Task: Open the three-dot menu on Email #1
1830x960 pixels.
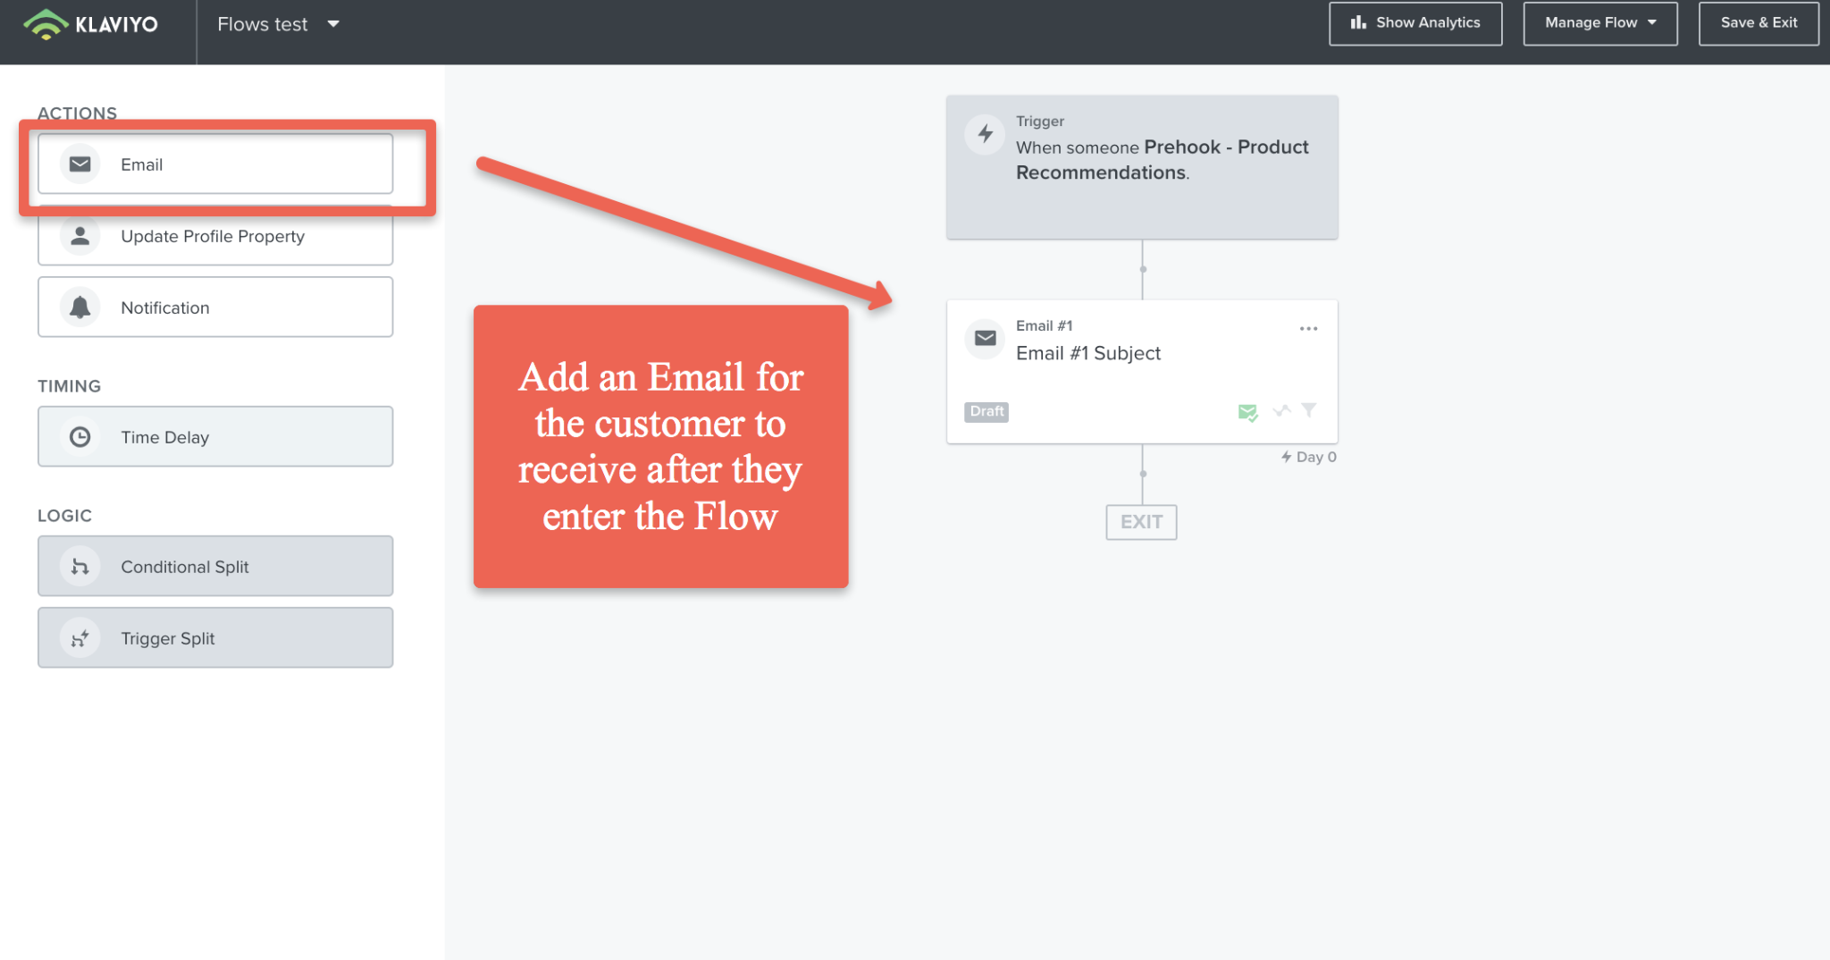Action: 1309,329
